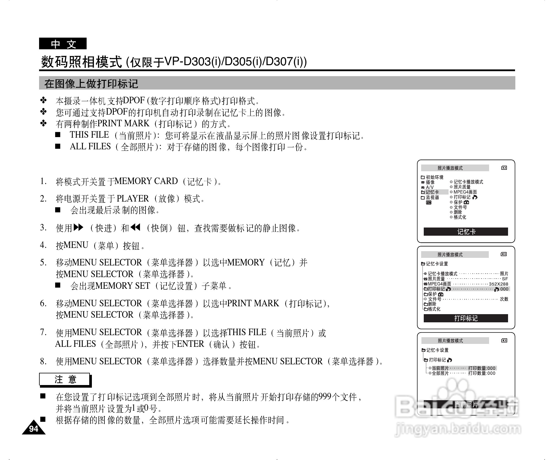Viewport: 555px width, 460px height.
Task: Expand 删除 folder row in middle screen
Action: (426, 304)
